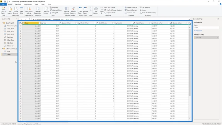This screenshot has height=125, width=222.
Task: Click the Close & Apply icon
Action: pos(3,9)
